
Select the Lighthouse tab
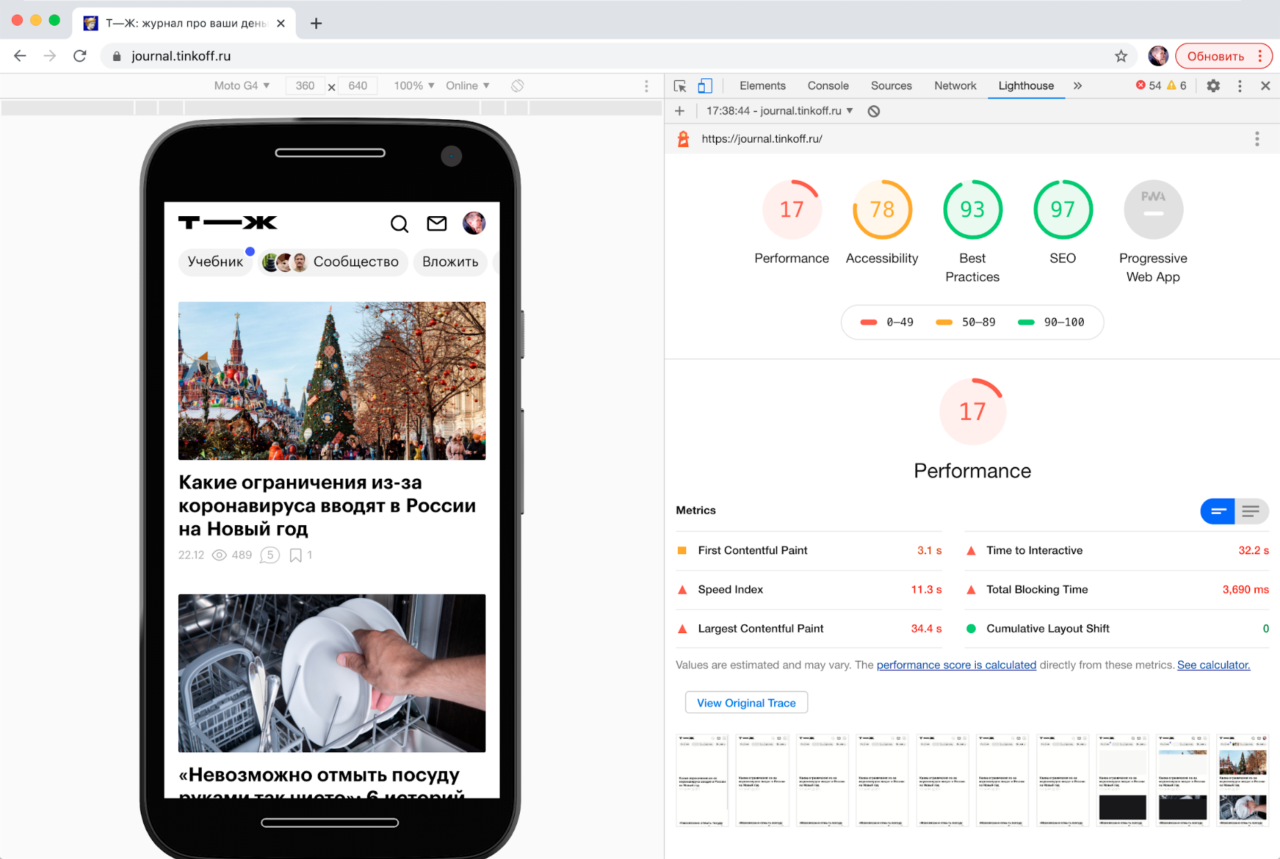pos(1026,85)
